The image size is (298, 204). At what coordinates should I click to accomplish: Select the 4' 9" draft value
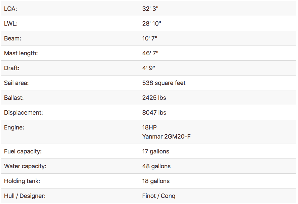[x=149, y=68]
